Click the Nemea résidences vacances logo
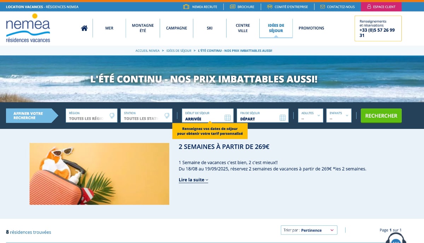This screenshot has height=243, width=424. coord(28,28)
